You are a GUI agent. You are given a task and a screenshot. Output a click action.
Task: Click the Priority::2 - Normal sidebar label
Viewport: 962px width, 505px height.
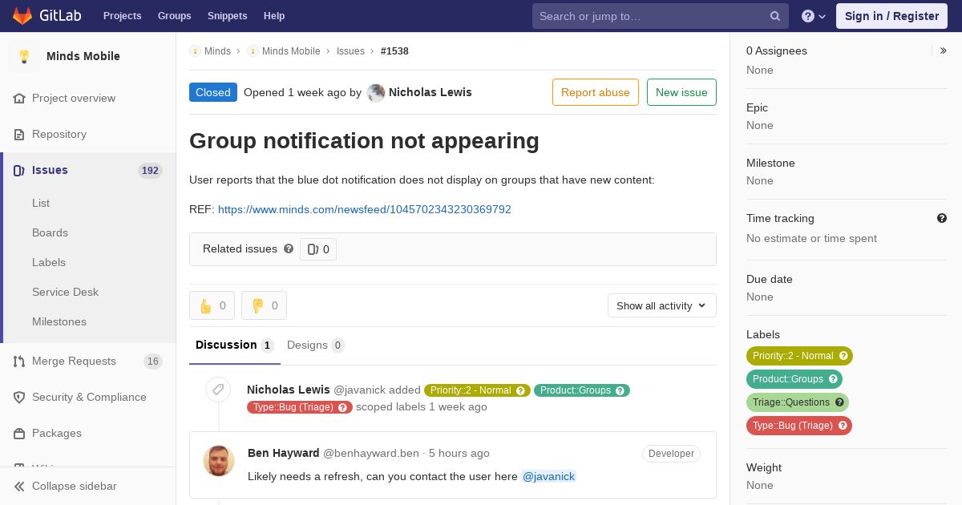pyautogui.click(x=799, y=356)
